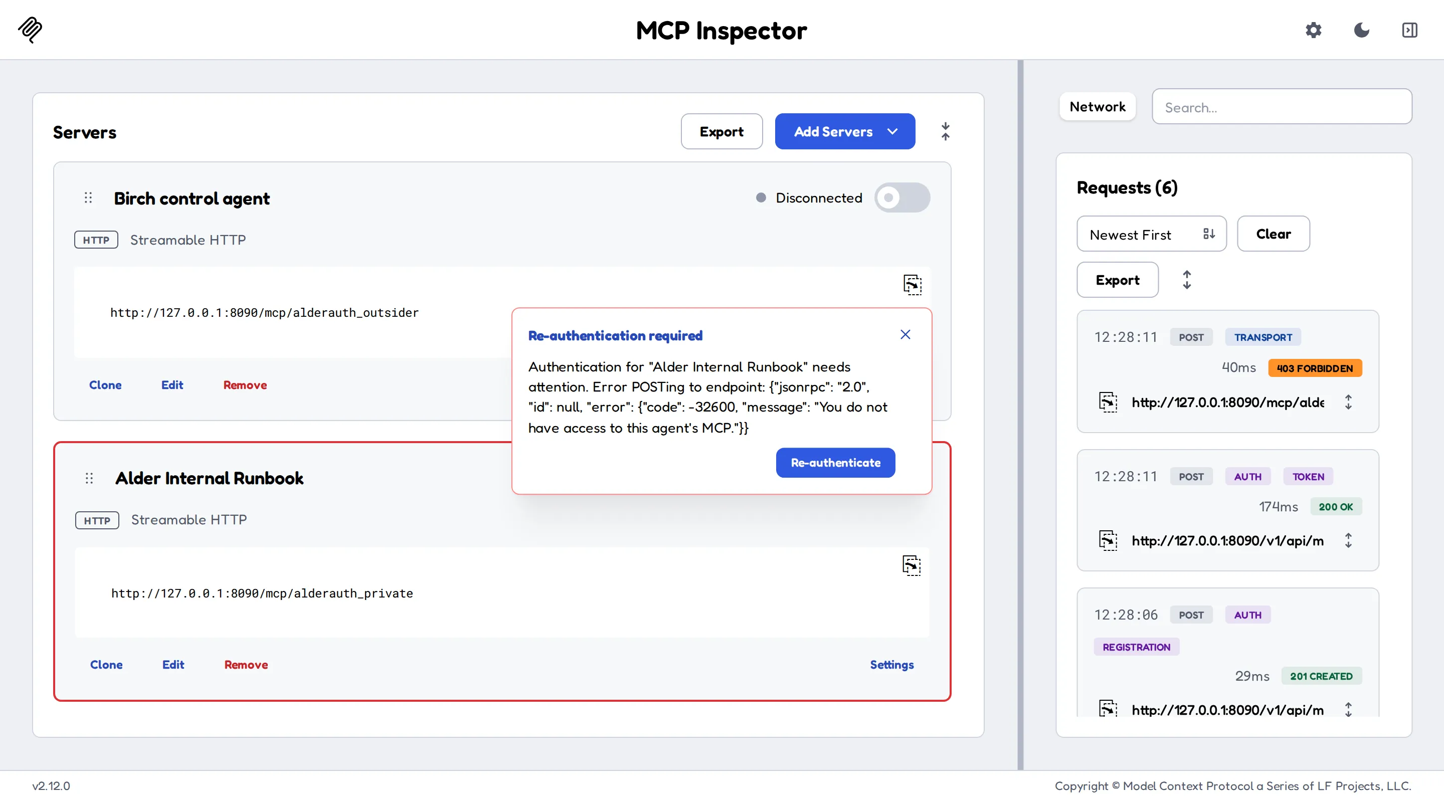
Task: Click the 40ms duration value
Action: 1239,367
